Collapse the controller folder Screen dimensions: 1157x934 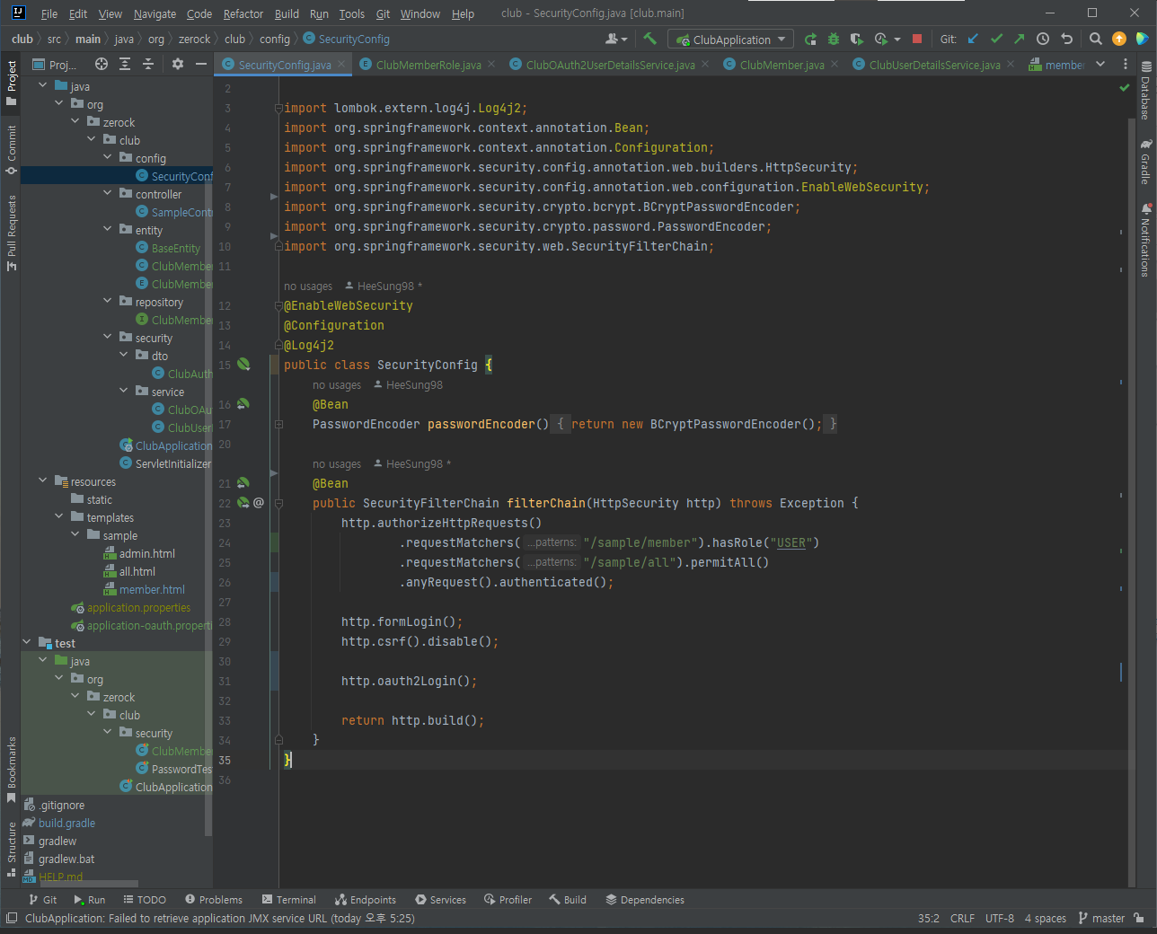point(108,193)
